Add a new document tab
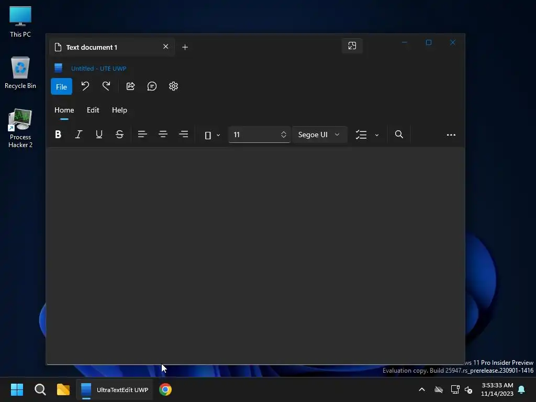 (x=185, y=47)
